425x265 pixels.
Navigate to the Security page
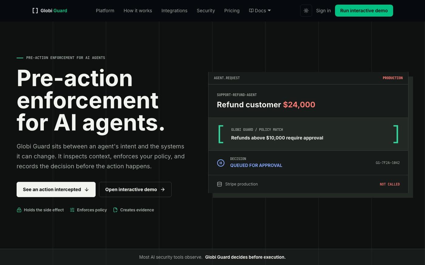click(206, 11)
